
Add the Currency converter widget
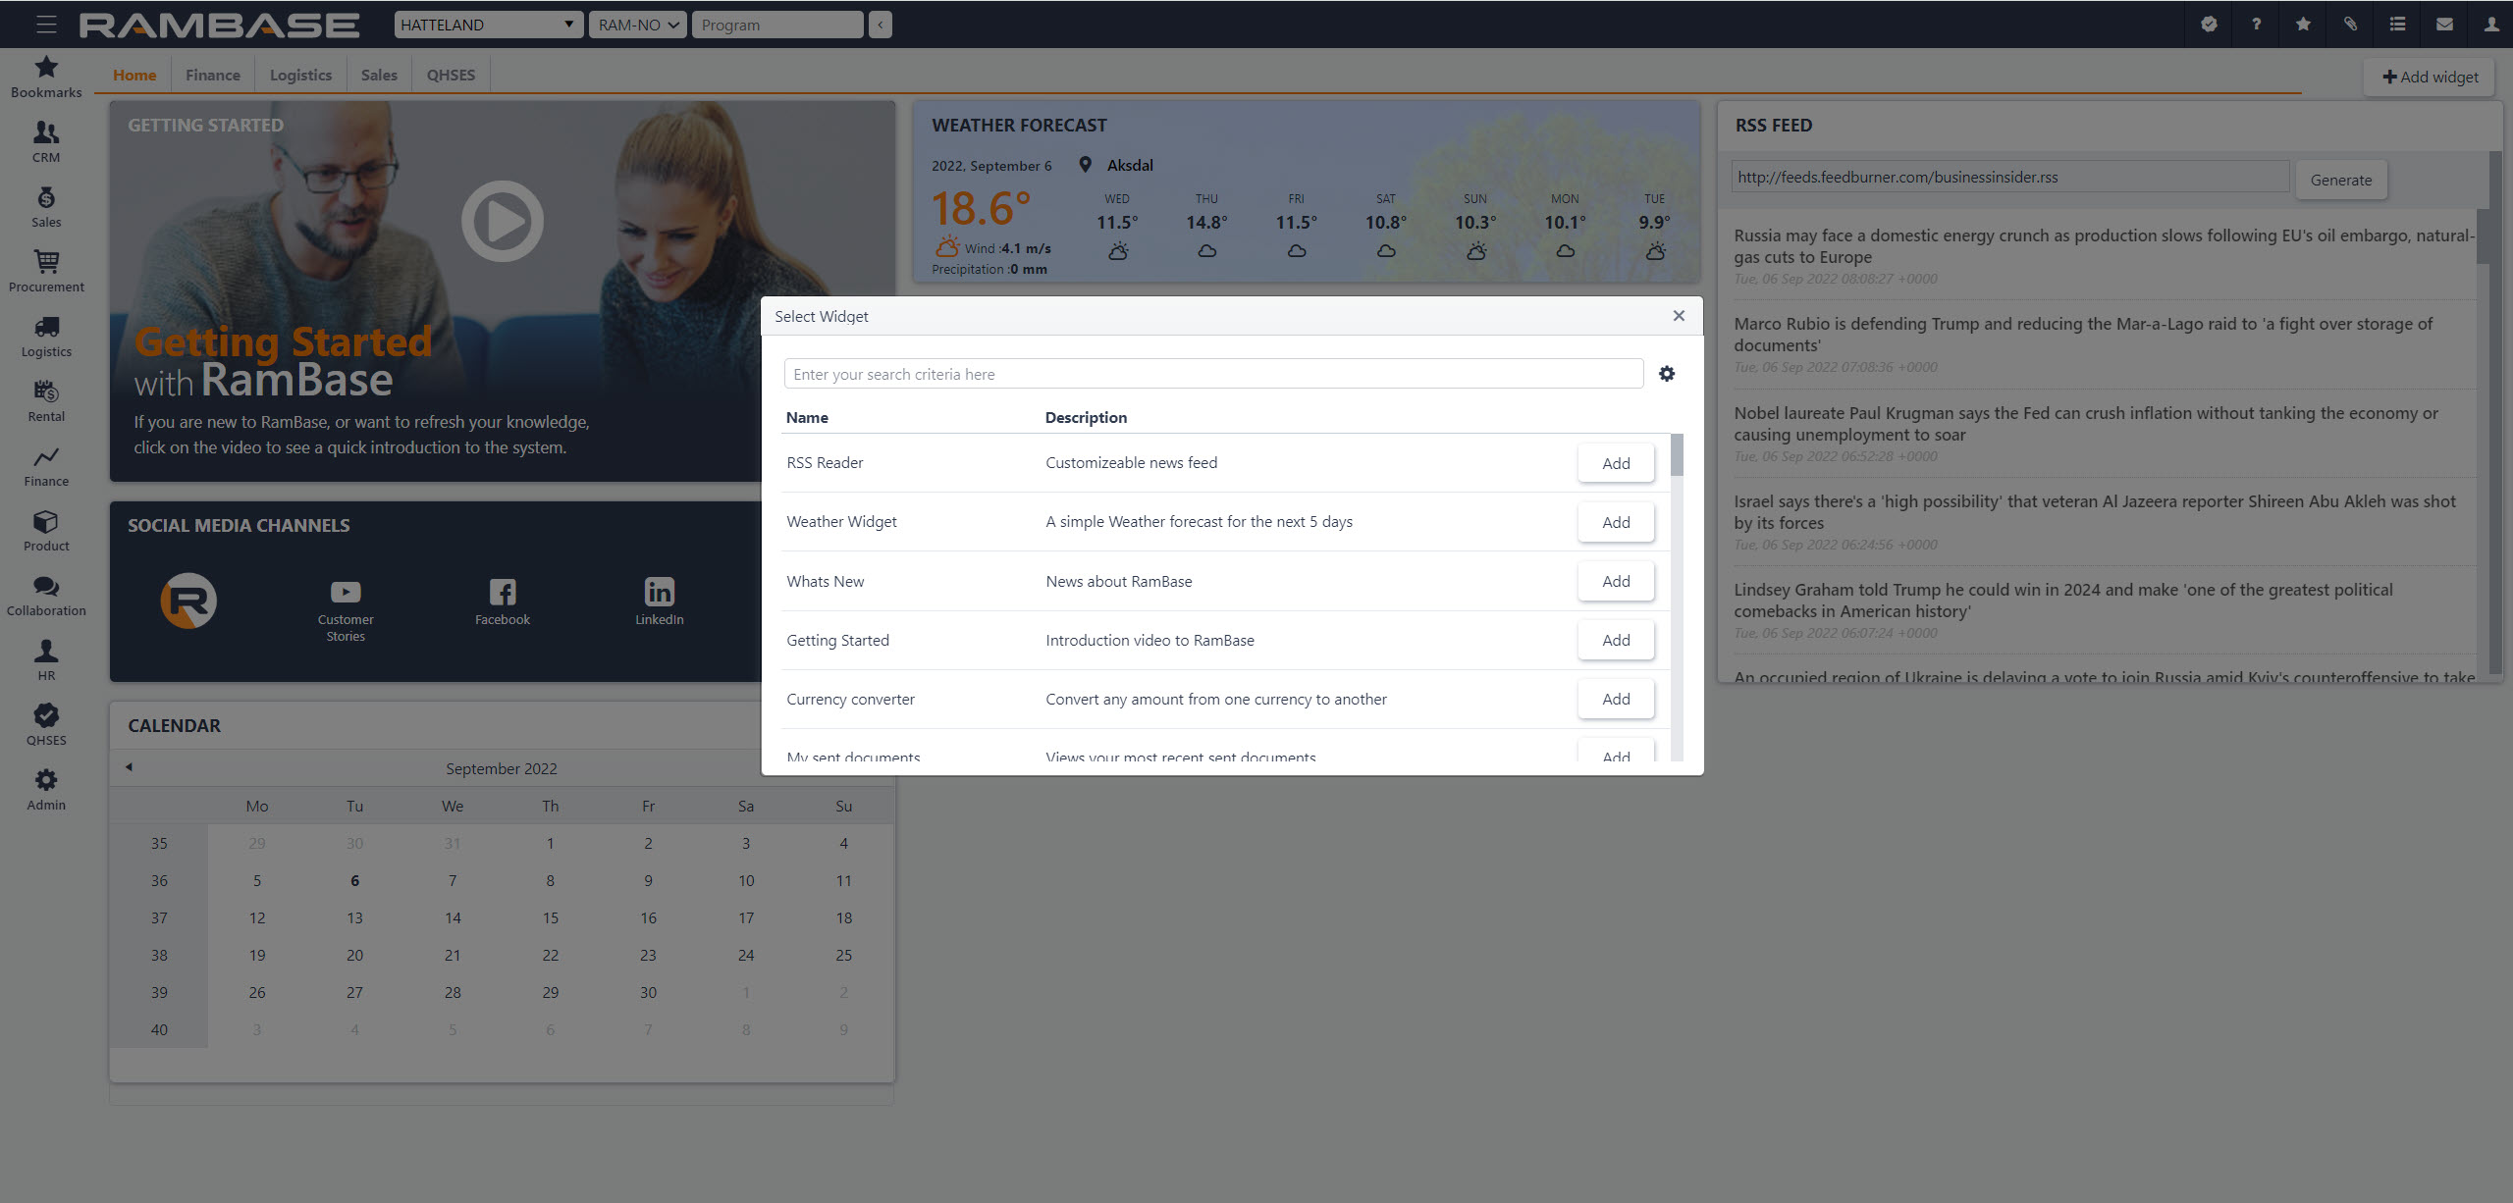coord(1615,699)
